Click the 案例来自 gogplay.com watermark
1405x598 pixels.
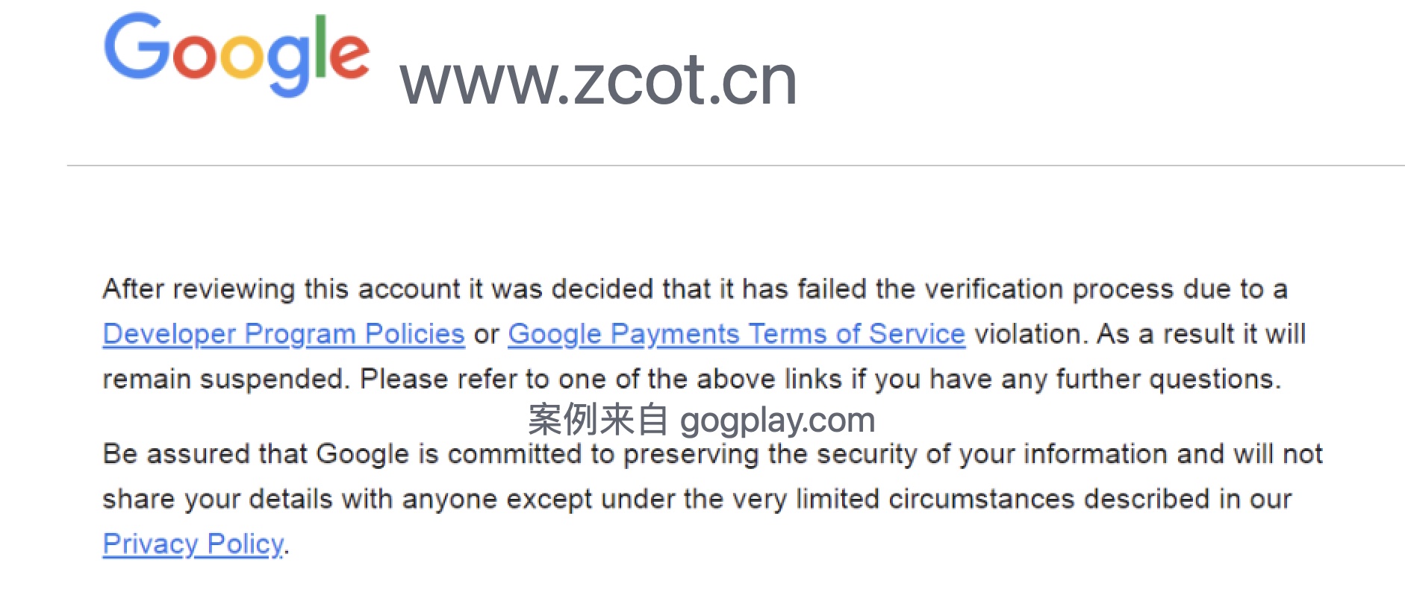[701, 420]
